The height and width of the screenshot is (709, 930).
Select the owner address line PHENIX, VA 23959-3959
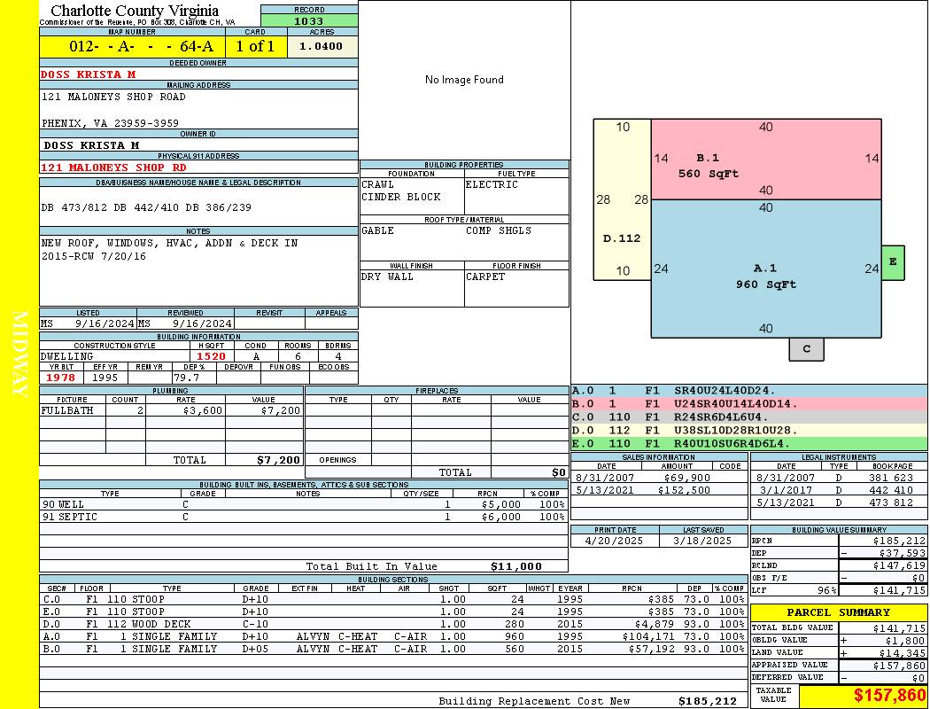[x=111, y=123]
